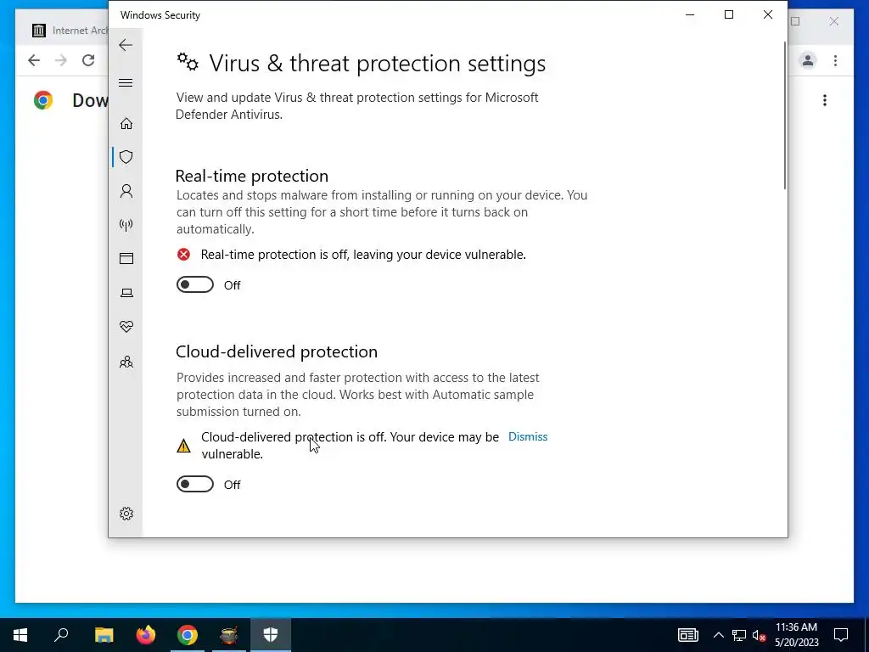The width and height of the screenshot is (869, 652).
Task: Open Account protection person icon
Action: [x=126, y=191]
